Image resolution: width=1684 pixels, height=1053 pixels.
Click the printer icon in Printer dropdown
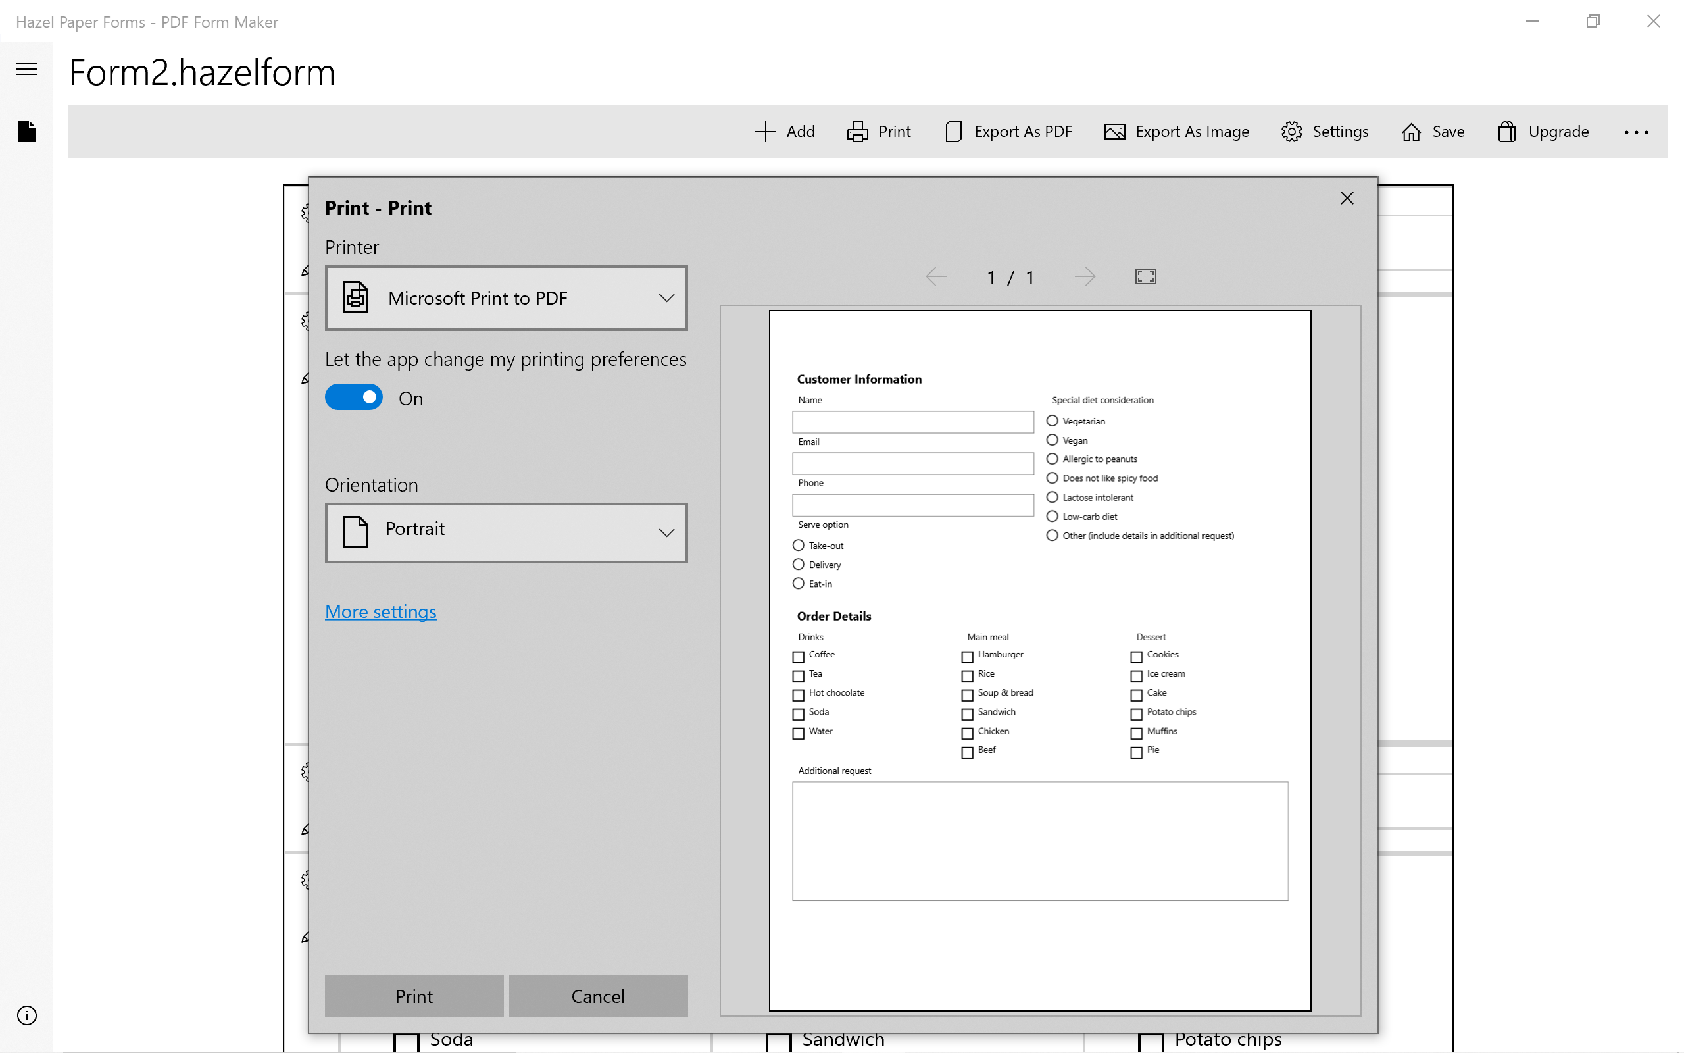(x=355, y=297)
